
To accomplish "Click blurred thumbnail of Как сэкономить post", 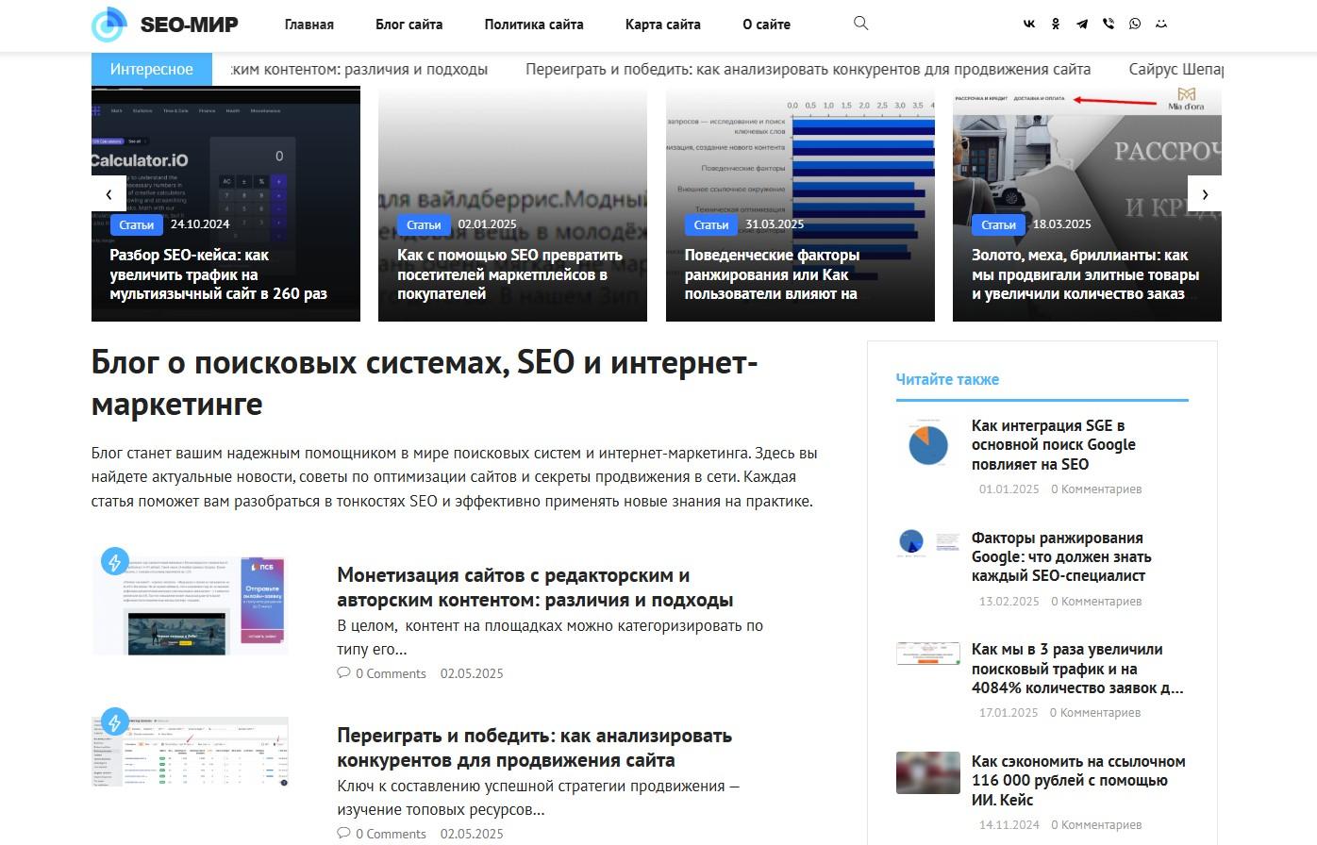I will coord(928,772).
